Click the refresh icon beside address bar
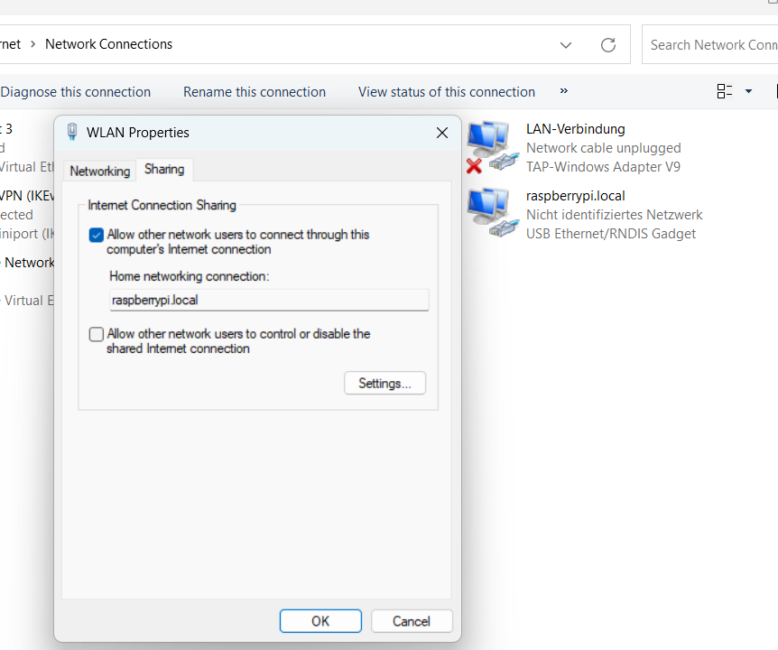Screen dimensions: 778x650 [608, 44]
